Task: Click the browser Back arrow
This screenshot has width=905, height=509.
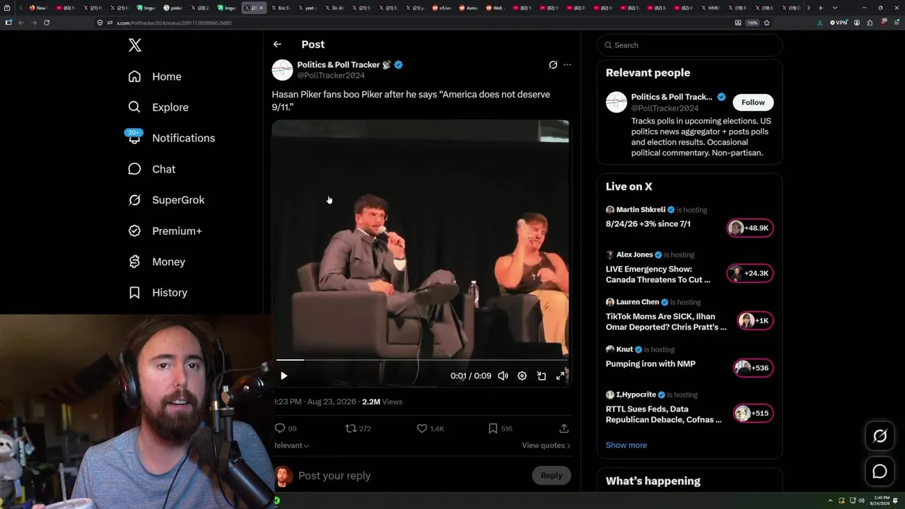Action: [x=21, y=23]
